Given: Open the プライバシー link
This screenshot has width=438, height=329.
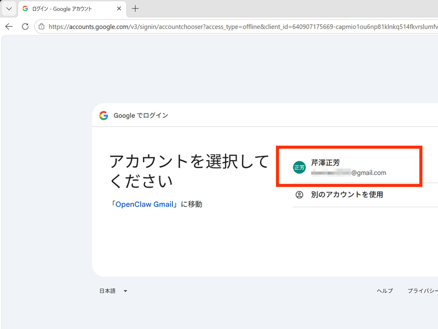Looking at the screenshot, I should tap(423, 291).
